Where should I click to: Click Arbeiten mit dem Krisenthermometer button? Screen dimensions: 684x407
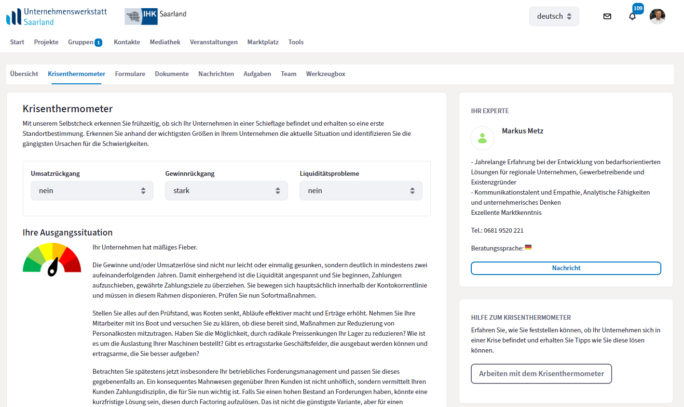click(541, 374)
